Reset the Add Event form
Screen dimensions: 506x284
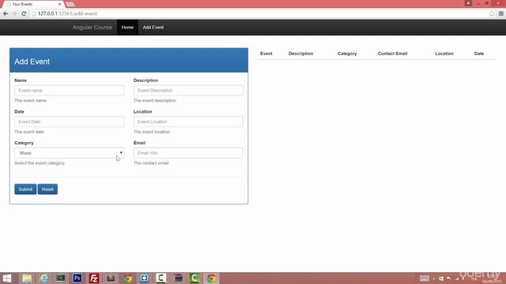point(47,189)
